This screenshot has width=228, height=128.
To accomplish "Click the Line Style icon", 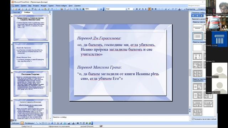I will point(78,123).
